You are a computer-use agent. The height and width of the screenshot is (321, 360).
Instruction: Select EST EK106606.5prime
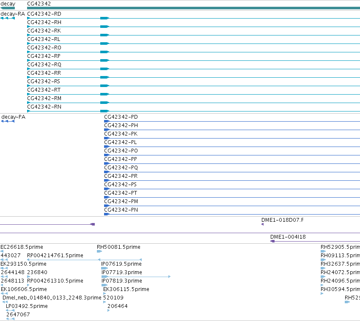(24, 289)
